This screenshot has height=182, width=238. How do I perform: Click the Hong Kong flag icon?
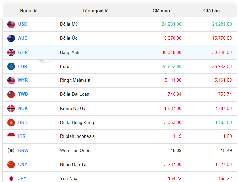tap(11, 123)
